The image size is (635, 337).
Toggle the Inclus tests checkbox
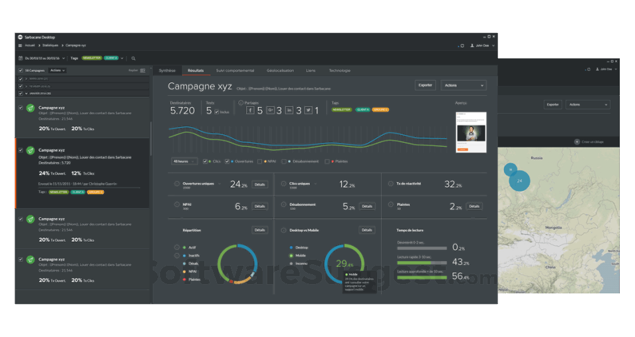point(217,112)
